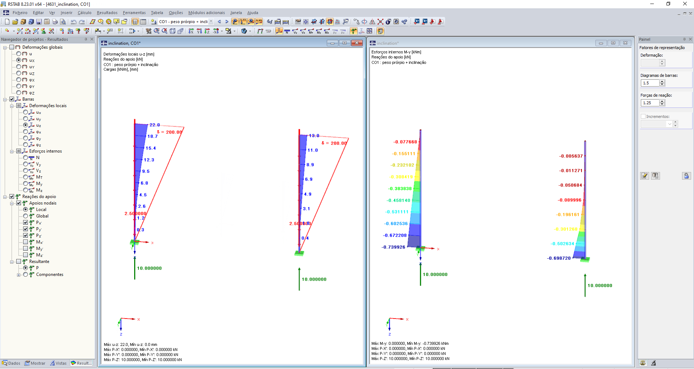Click the N axial force diagram icon
Screen dimensions: 694x369
[x=287, y=31]
